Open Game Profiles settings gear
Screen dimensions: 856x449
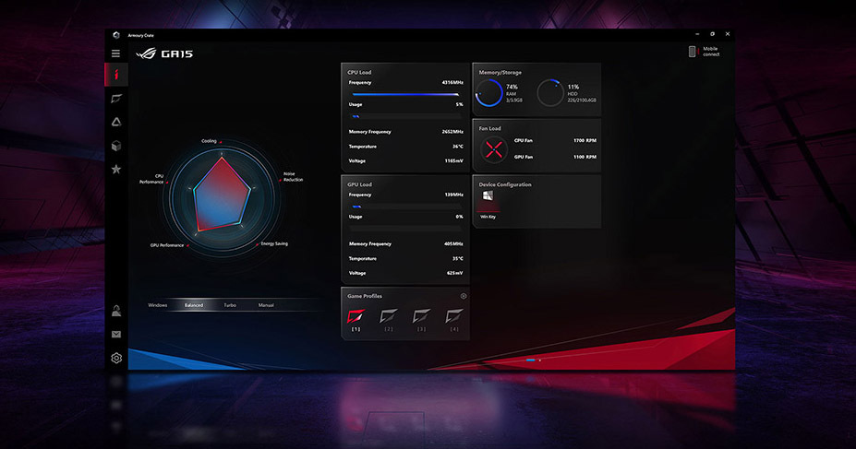[464, 297]
